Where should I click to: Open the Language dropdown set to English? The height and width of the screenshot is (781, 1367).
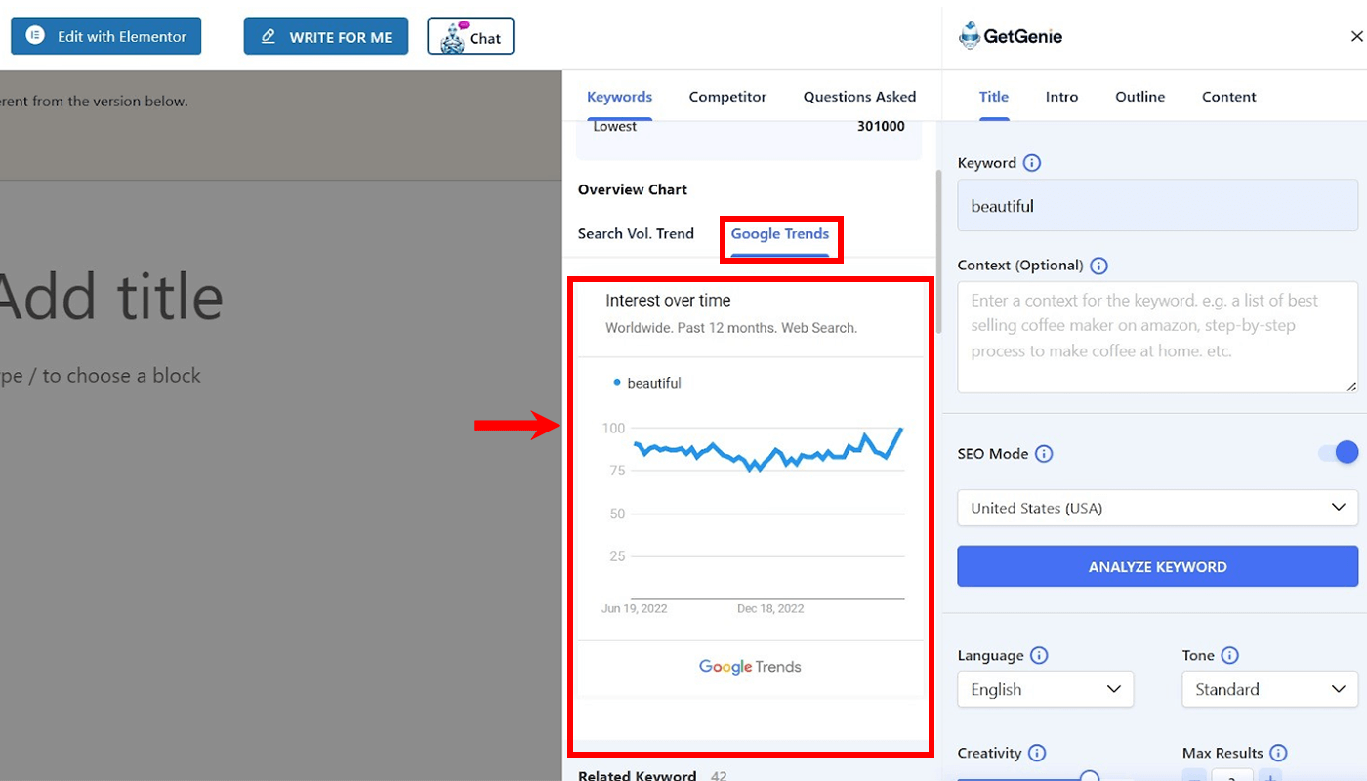pos(1046,689)
